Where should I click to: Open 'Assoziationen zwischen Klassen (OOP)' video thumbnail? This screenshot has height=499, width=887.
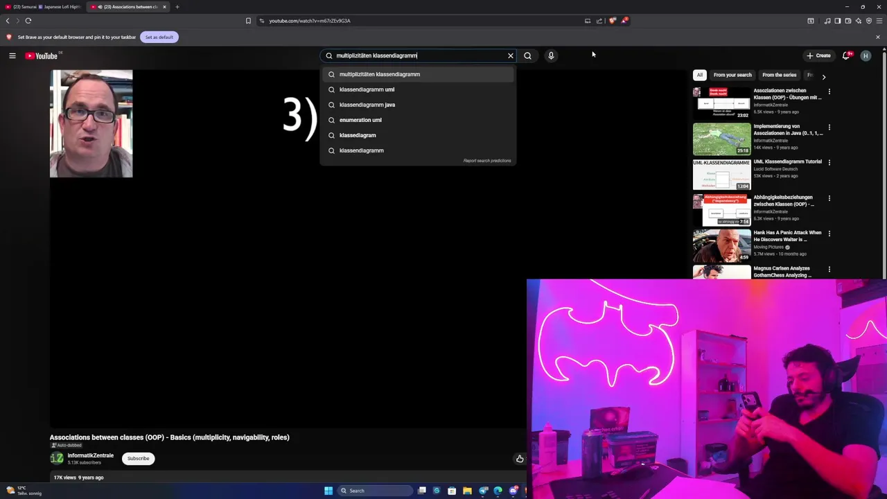[x=721, y=103]
